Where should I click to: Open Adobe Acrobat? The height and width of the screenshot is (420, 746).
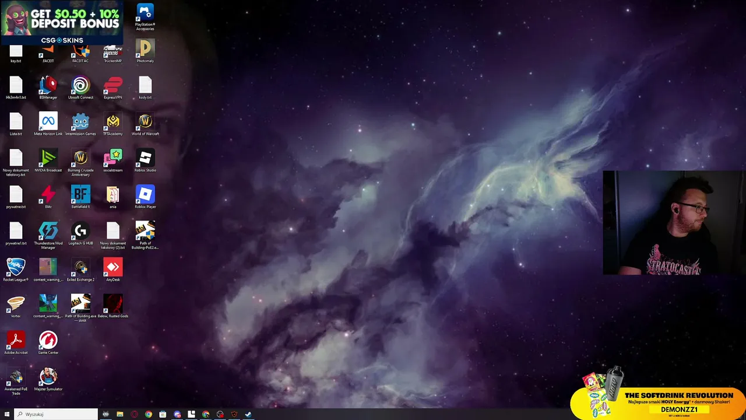16,343
